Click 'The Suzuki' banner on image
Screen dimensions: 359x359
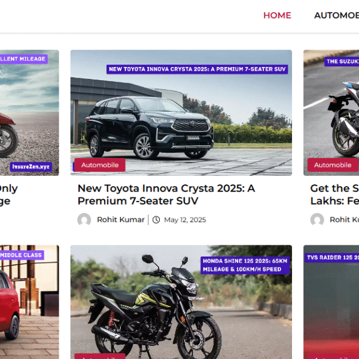click(342, 62)
